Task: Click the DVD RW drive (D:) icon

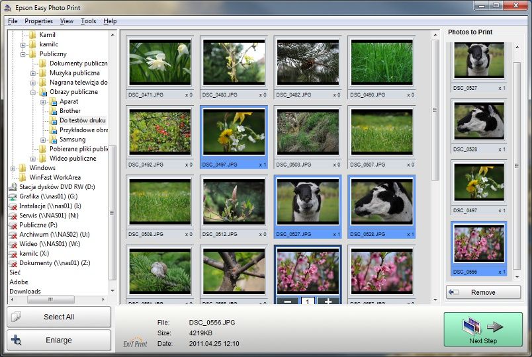Action: coord(13,187)
